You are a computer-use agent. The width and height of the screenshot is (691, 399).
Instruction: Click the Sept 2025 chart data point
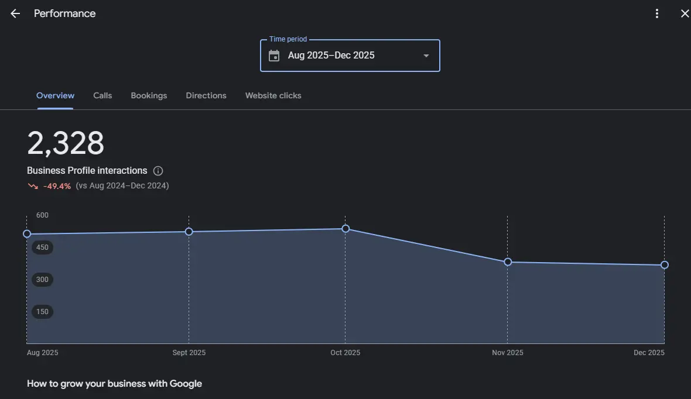pyautogui.click(x=189, y=232)
